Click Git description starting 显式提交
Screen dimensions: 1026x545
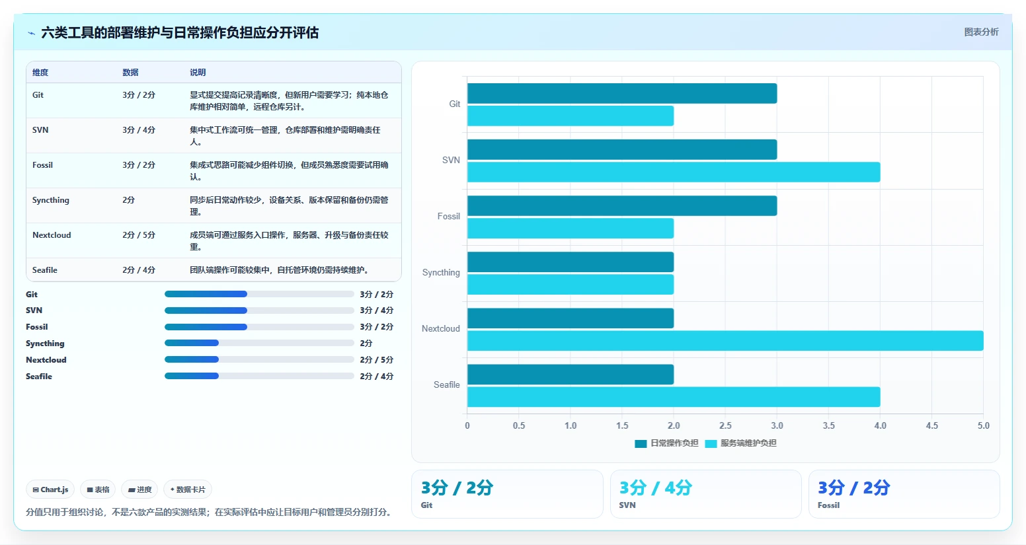tap(289, 101)
